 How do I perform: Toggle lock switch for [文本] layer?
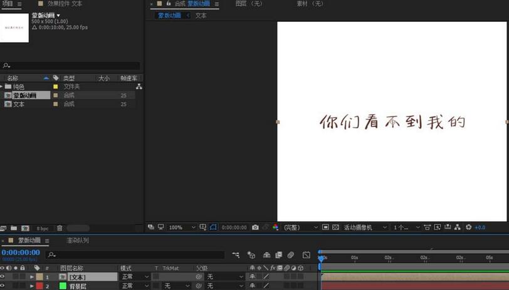click(x=23, y=277)
